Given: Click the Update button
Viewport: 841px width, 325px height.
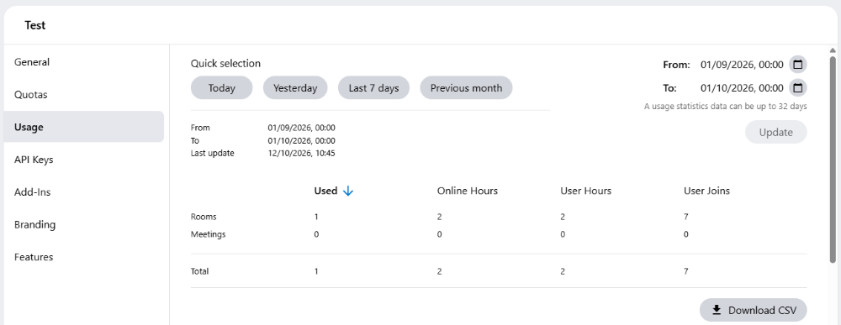Looking at the screenshot, I should [775, 132].
